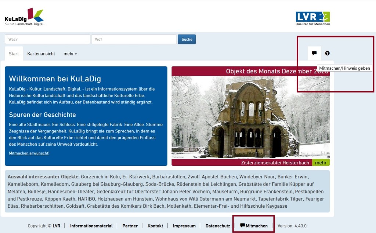Screen dimensions: 376x233
Task: Open help via question mark icon
Action: (x=327, y=53)
